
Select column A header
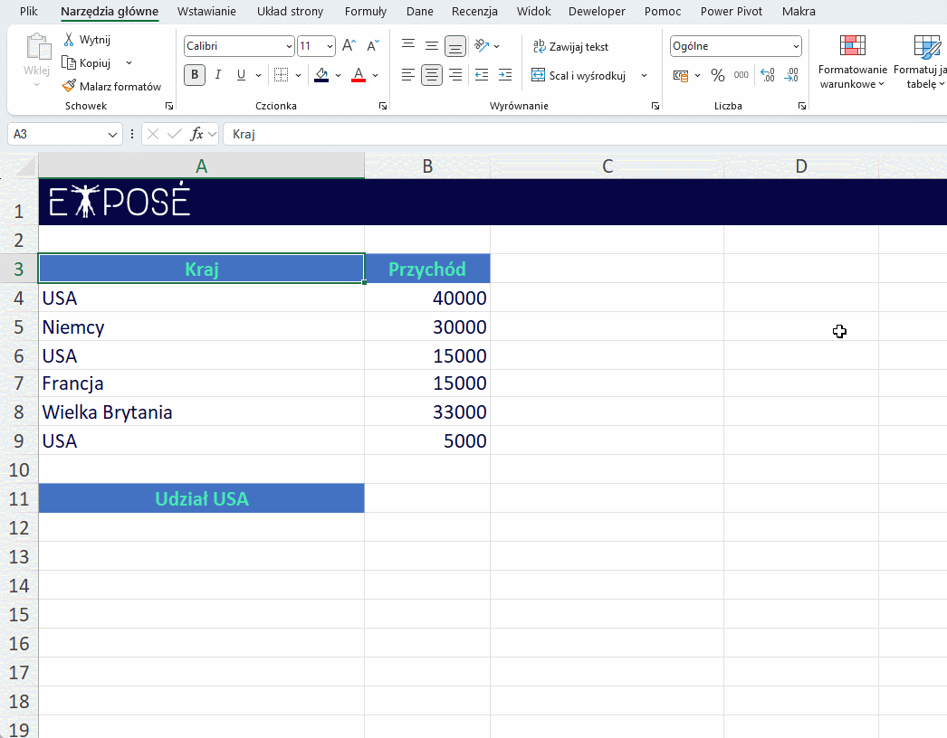pos(201,166)
